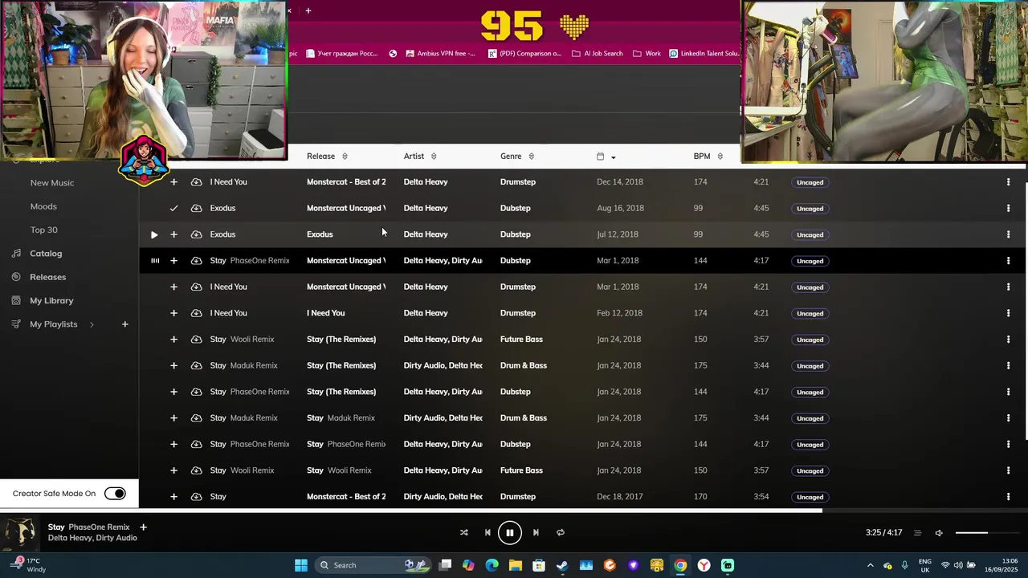Download the Stay PhaseOne Remix track dated Mar 1, 2018
Screen dimensions: 1028x578
point(196,261)
